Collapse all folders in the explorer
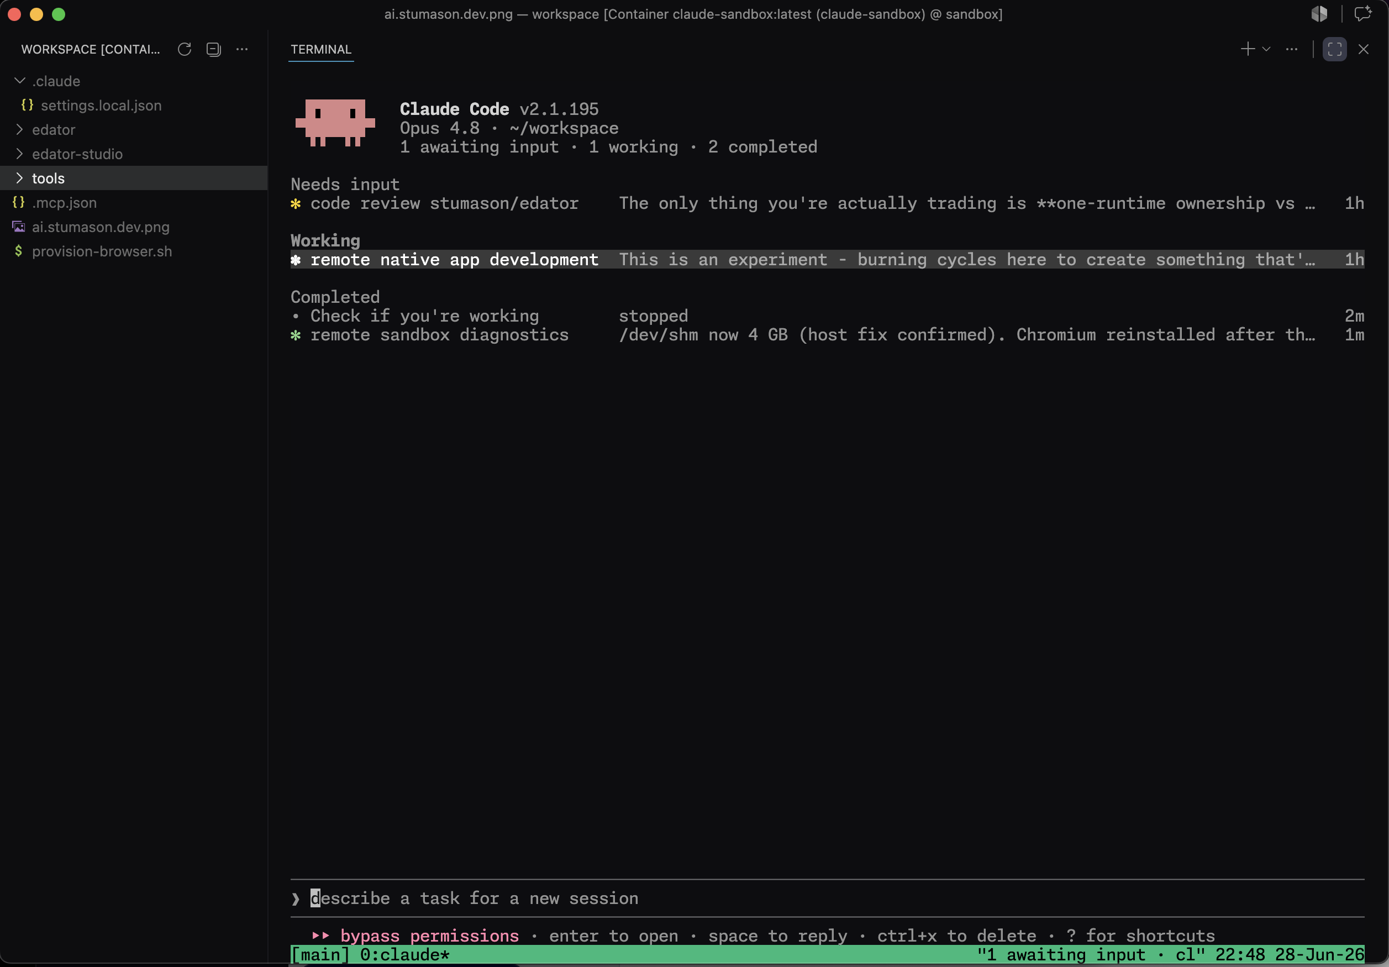The image size is (1389, 967). [x=214, y=49]
